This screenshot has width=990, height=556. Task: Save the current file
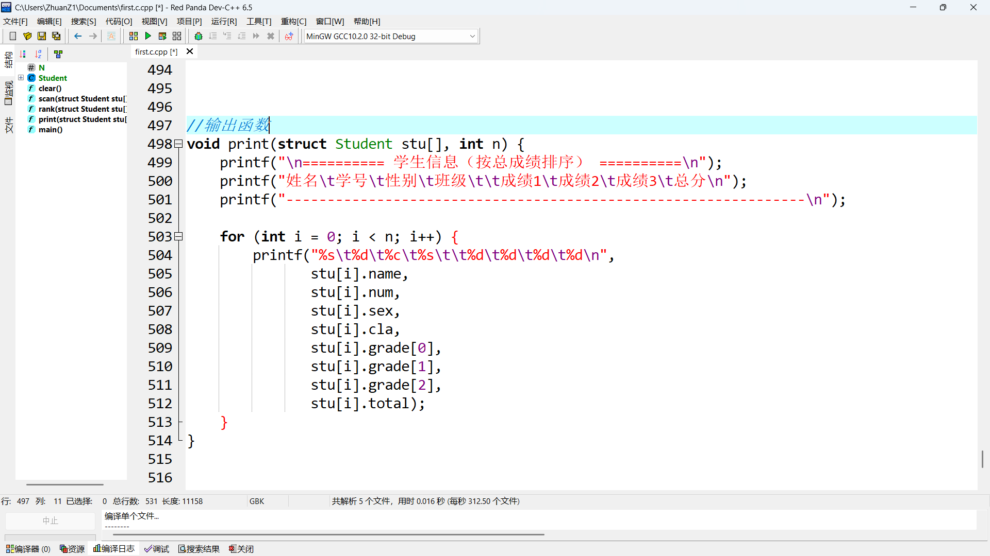[42, 36]
